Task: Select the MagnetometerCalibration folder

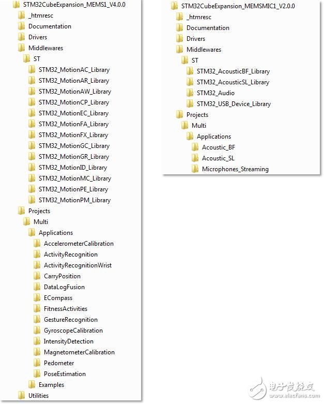Action: [79, 352]
